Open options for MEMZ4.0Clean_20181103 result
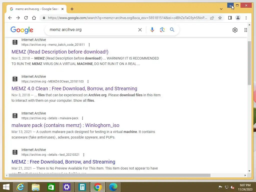The width and height of the screenshot is (256, 192). [x=88, y=81]
